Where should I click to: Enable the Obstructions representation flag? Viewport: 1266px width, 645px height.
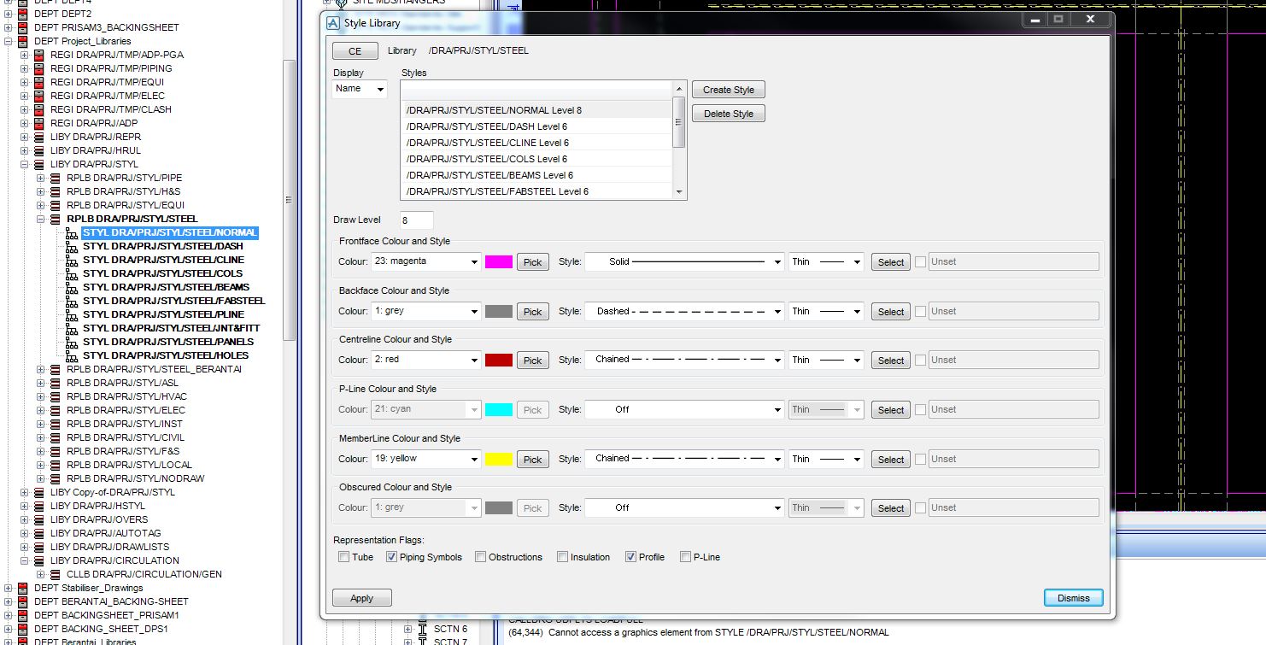tap(480, 557)
